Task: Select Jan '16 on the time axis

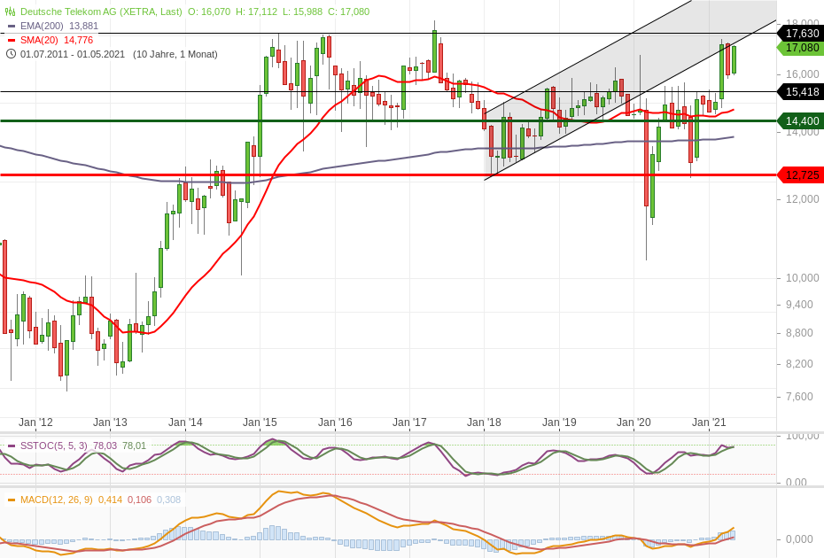Action: [x=335, y=422]
